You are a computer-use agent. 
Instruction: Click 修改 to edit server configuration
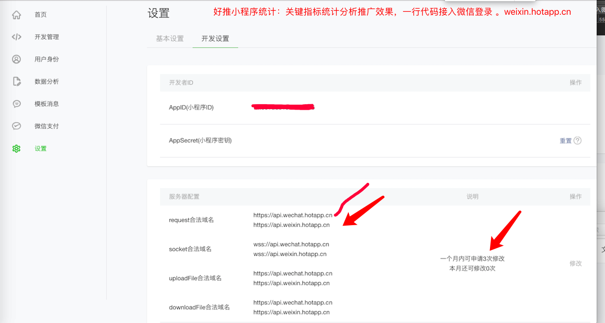pyautogui.click(x=576, y=263)
